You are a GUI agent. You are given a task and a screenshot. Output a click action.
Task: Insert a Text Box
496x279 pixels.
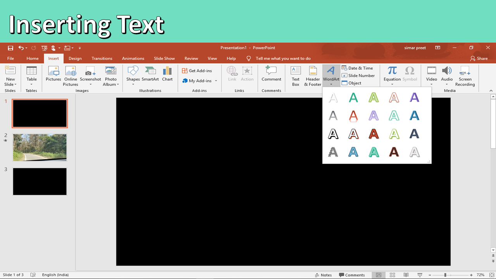[x=296, y=76]
